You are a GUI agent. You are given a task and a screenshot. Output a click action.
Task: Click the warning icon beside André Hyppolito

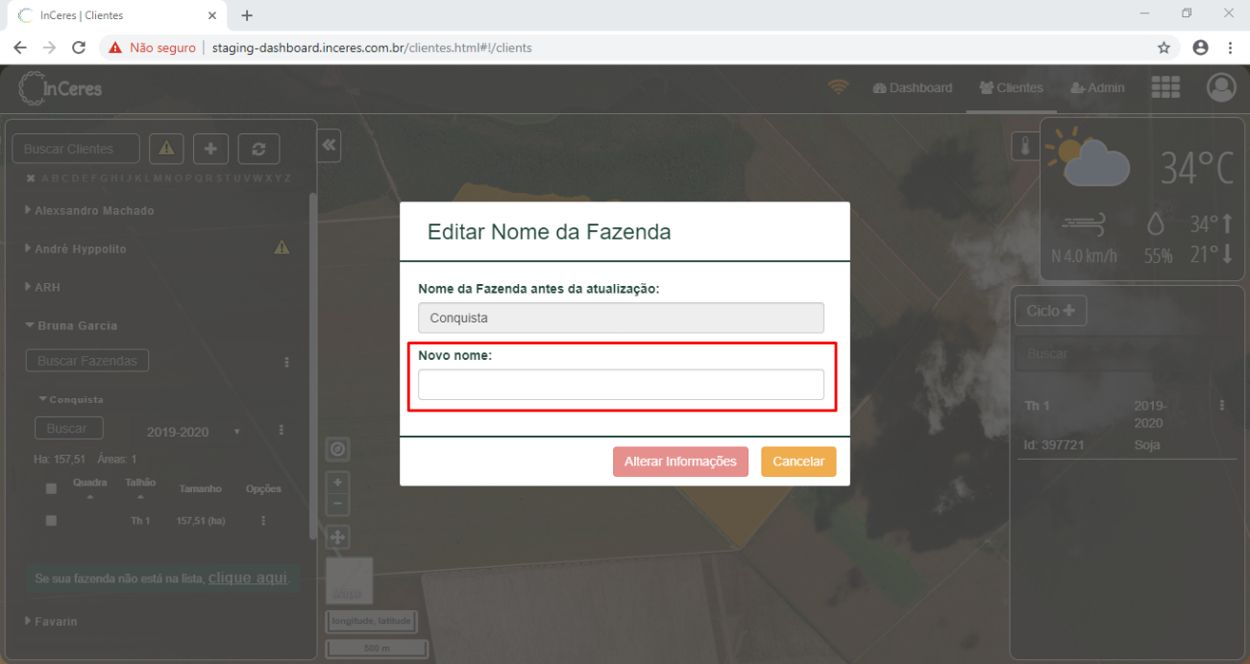(x=282, y=248)
